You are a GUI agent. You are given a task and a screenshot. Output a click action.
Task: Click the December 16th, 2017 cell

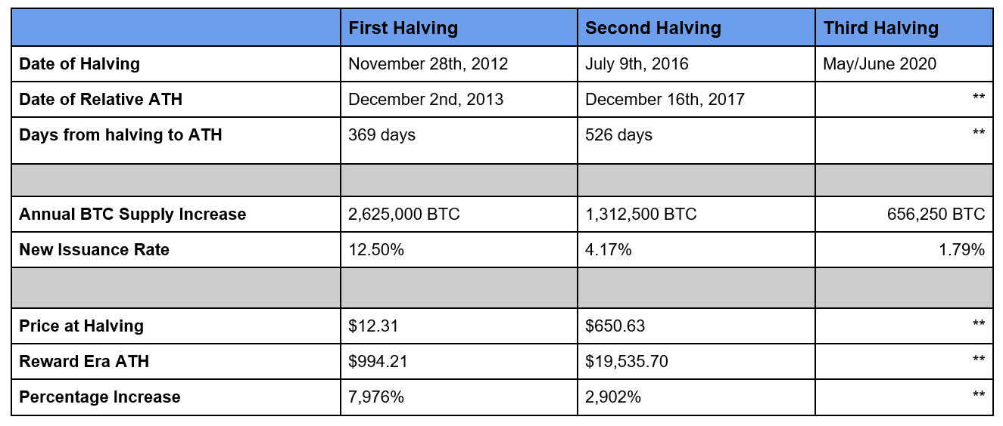[665, 100]
